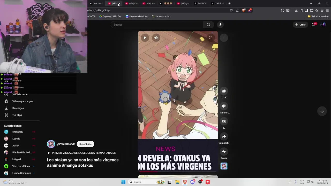Go to next Short with down arrow
The height and width of the screenshot is (186, 331).
point(322,111)
